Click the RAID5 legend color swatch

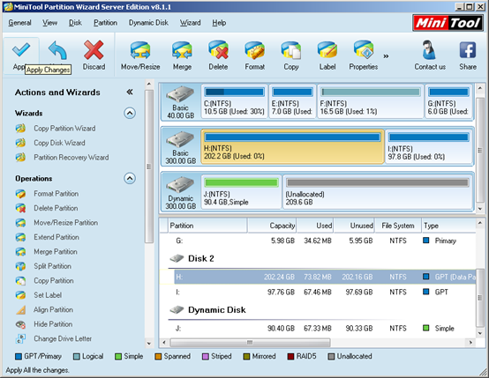290,357
